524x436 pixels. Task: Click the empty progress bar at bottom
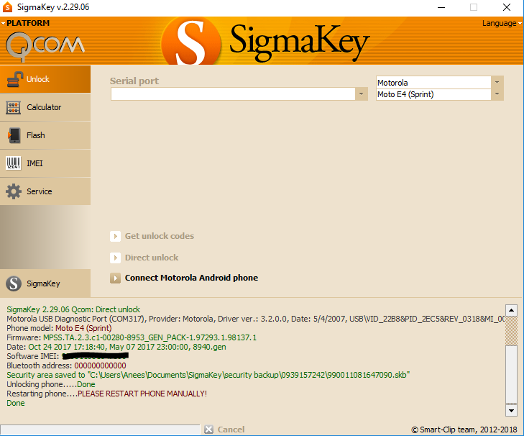tap(100, 430)
